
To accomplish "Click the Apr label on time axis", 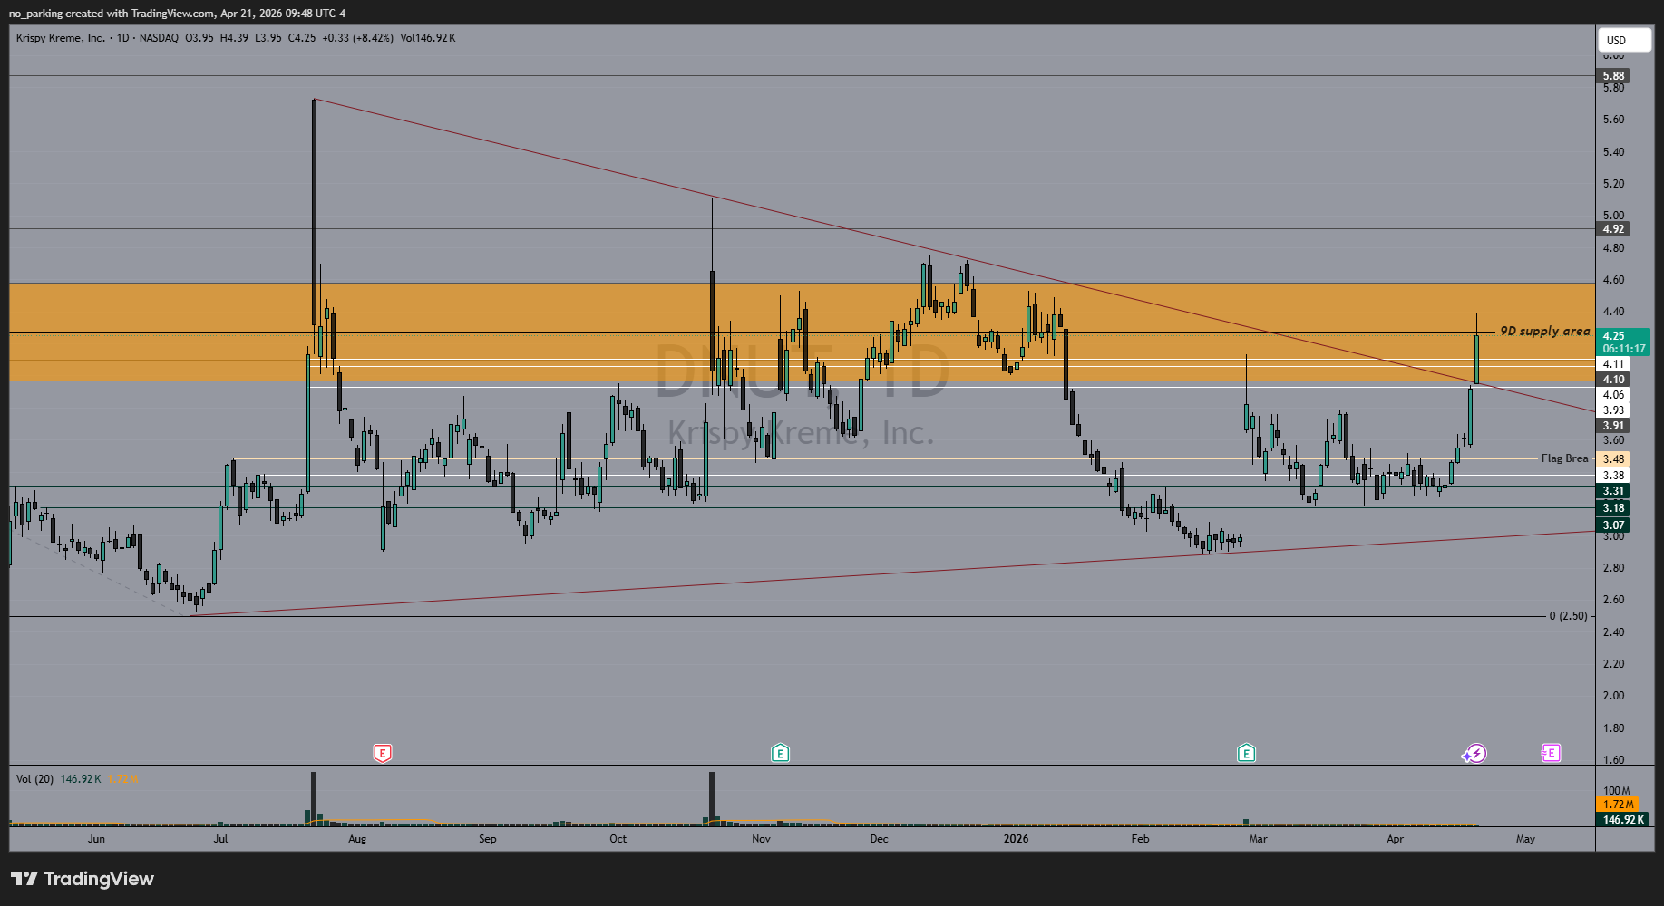I will (x=1395, y=839).
